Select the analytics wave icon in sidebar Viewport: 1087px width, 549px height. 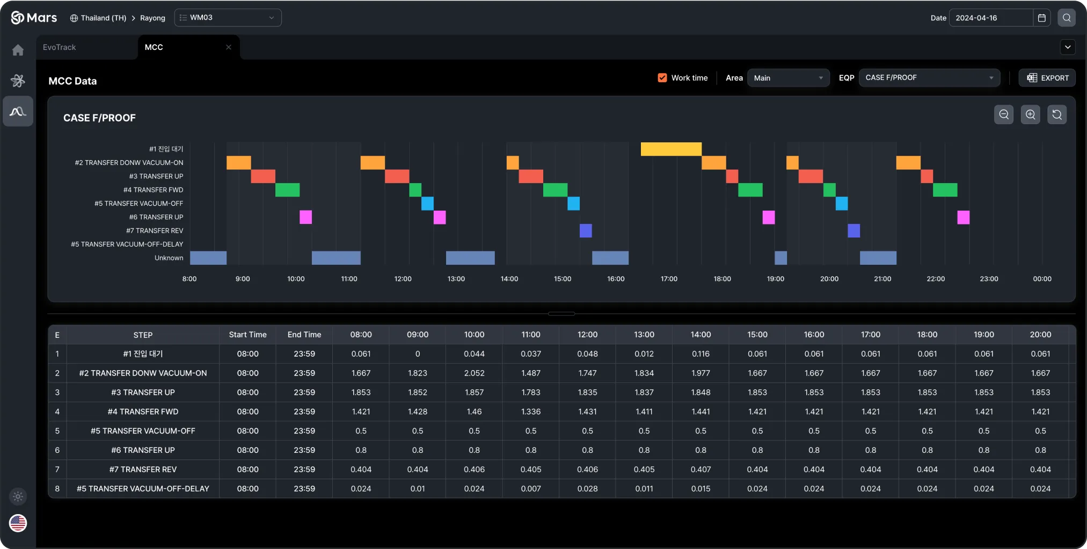tap(18, 111)
